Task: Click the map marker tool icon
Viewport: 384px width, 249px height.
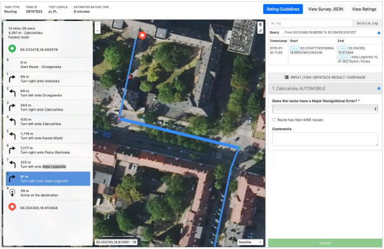Action: click(260, 25)
